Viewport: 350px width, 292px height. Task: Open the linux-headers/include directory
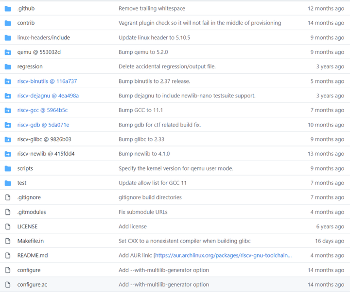43,38
